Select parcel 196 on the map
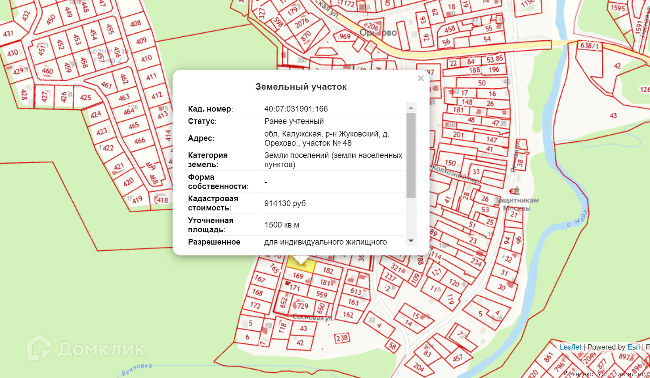 point(494,70)
